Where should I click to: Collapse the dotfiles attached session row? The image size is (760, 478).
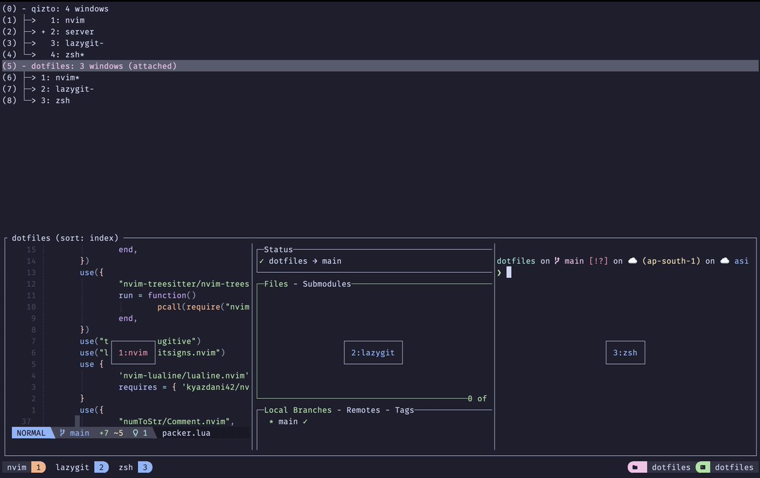pos(380,66)
